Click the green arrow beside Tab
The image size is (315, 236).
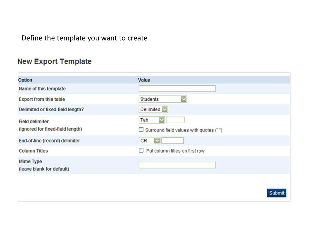click(161, 120)
